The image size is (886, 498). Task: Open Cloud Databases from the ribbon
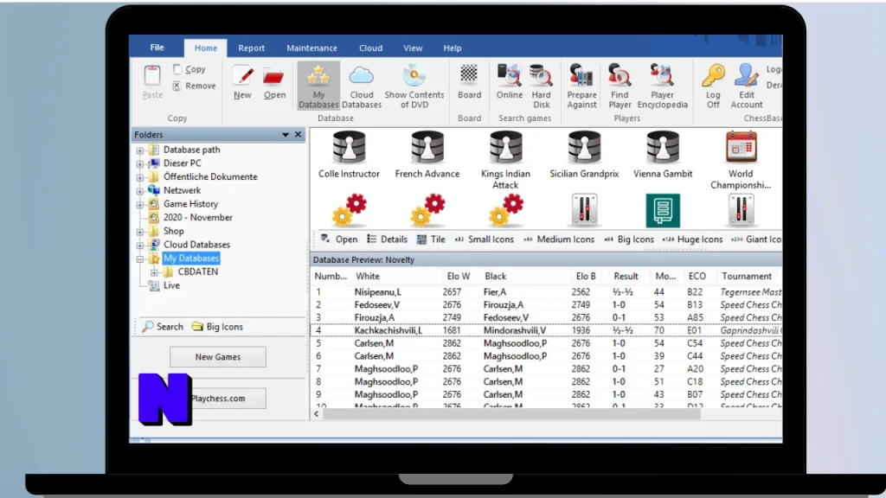pyautogui.click(x=362, y=86)
